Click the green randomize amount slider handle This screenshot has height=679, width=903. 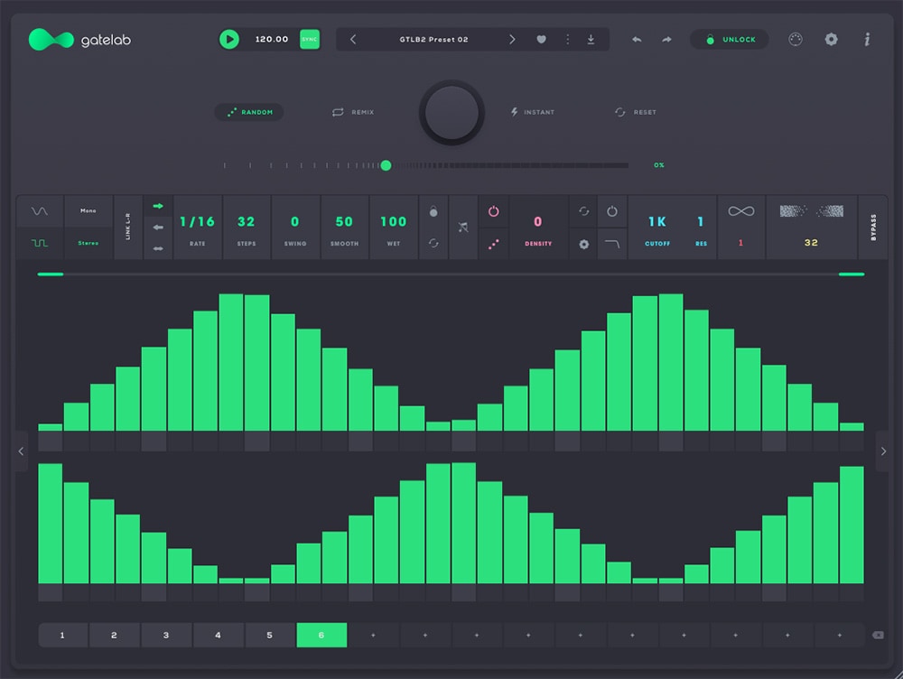[386, 165]
